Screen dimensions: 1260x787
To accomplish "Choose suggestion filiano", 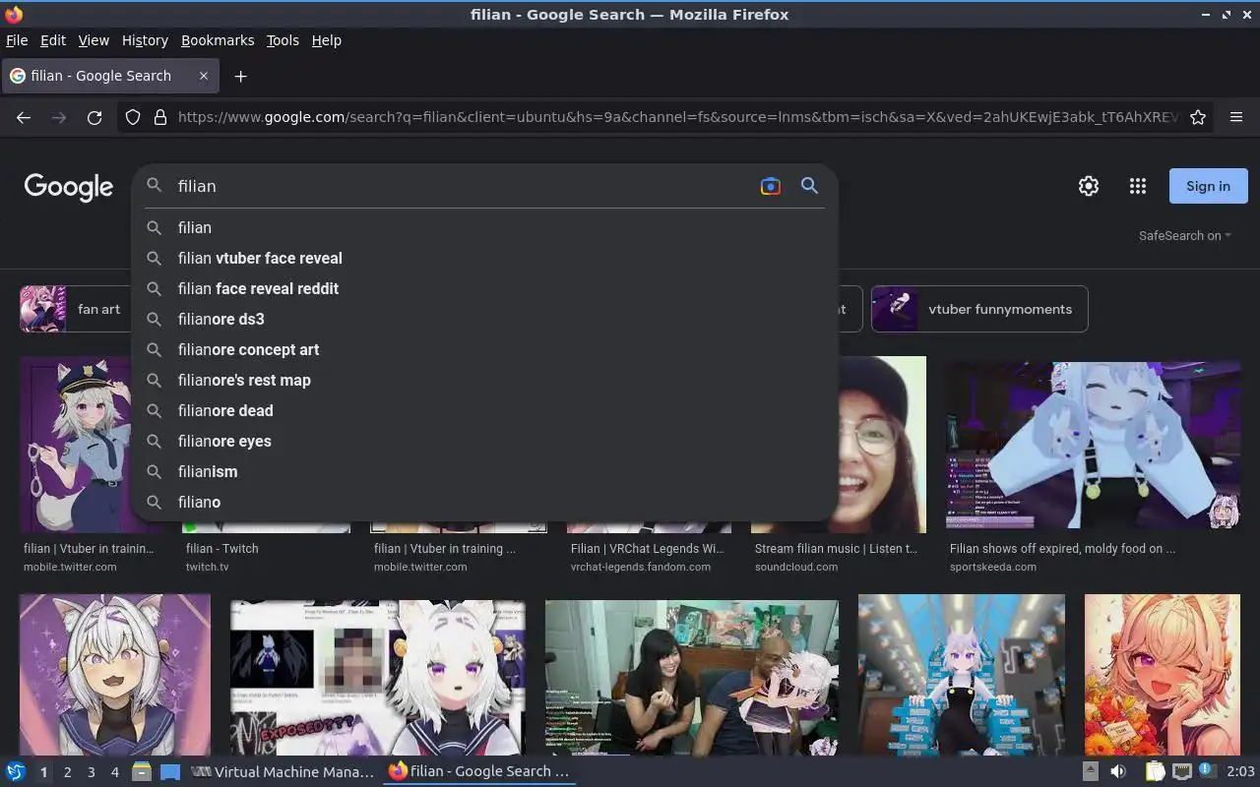I will click(x=484, y=502).
